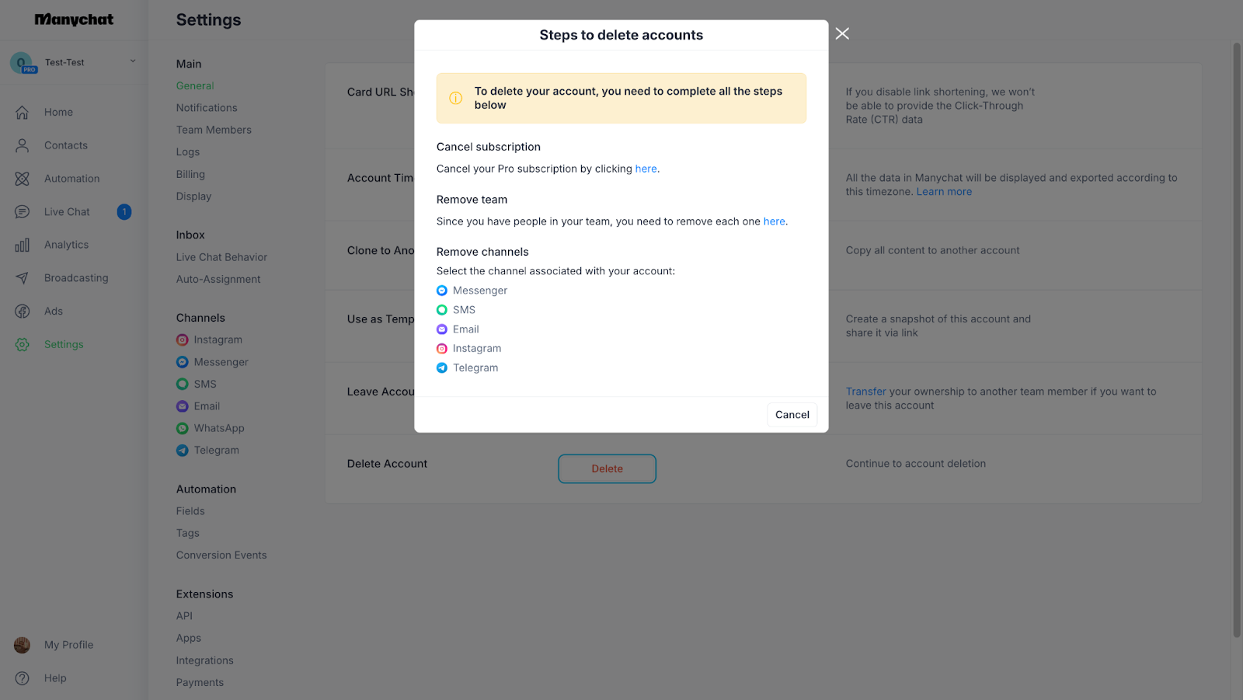The width and height of the screenshot is (1243, 700).
Task: Open Home from sidebar house icon
Action: [22, 112]
